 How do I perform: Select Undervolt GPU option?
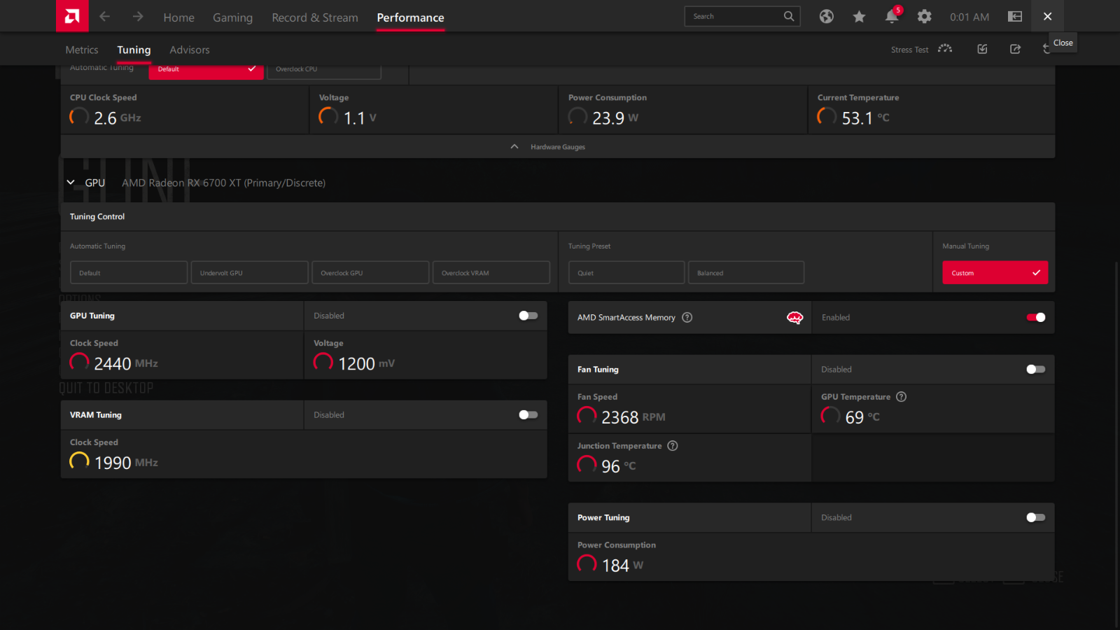[250, 273]
